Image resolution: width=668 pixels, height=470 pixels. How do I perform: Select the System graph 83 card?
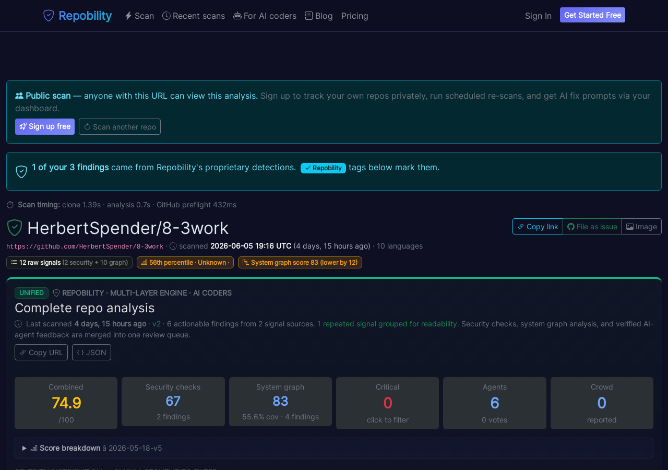coord(280,402)
